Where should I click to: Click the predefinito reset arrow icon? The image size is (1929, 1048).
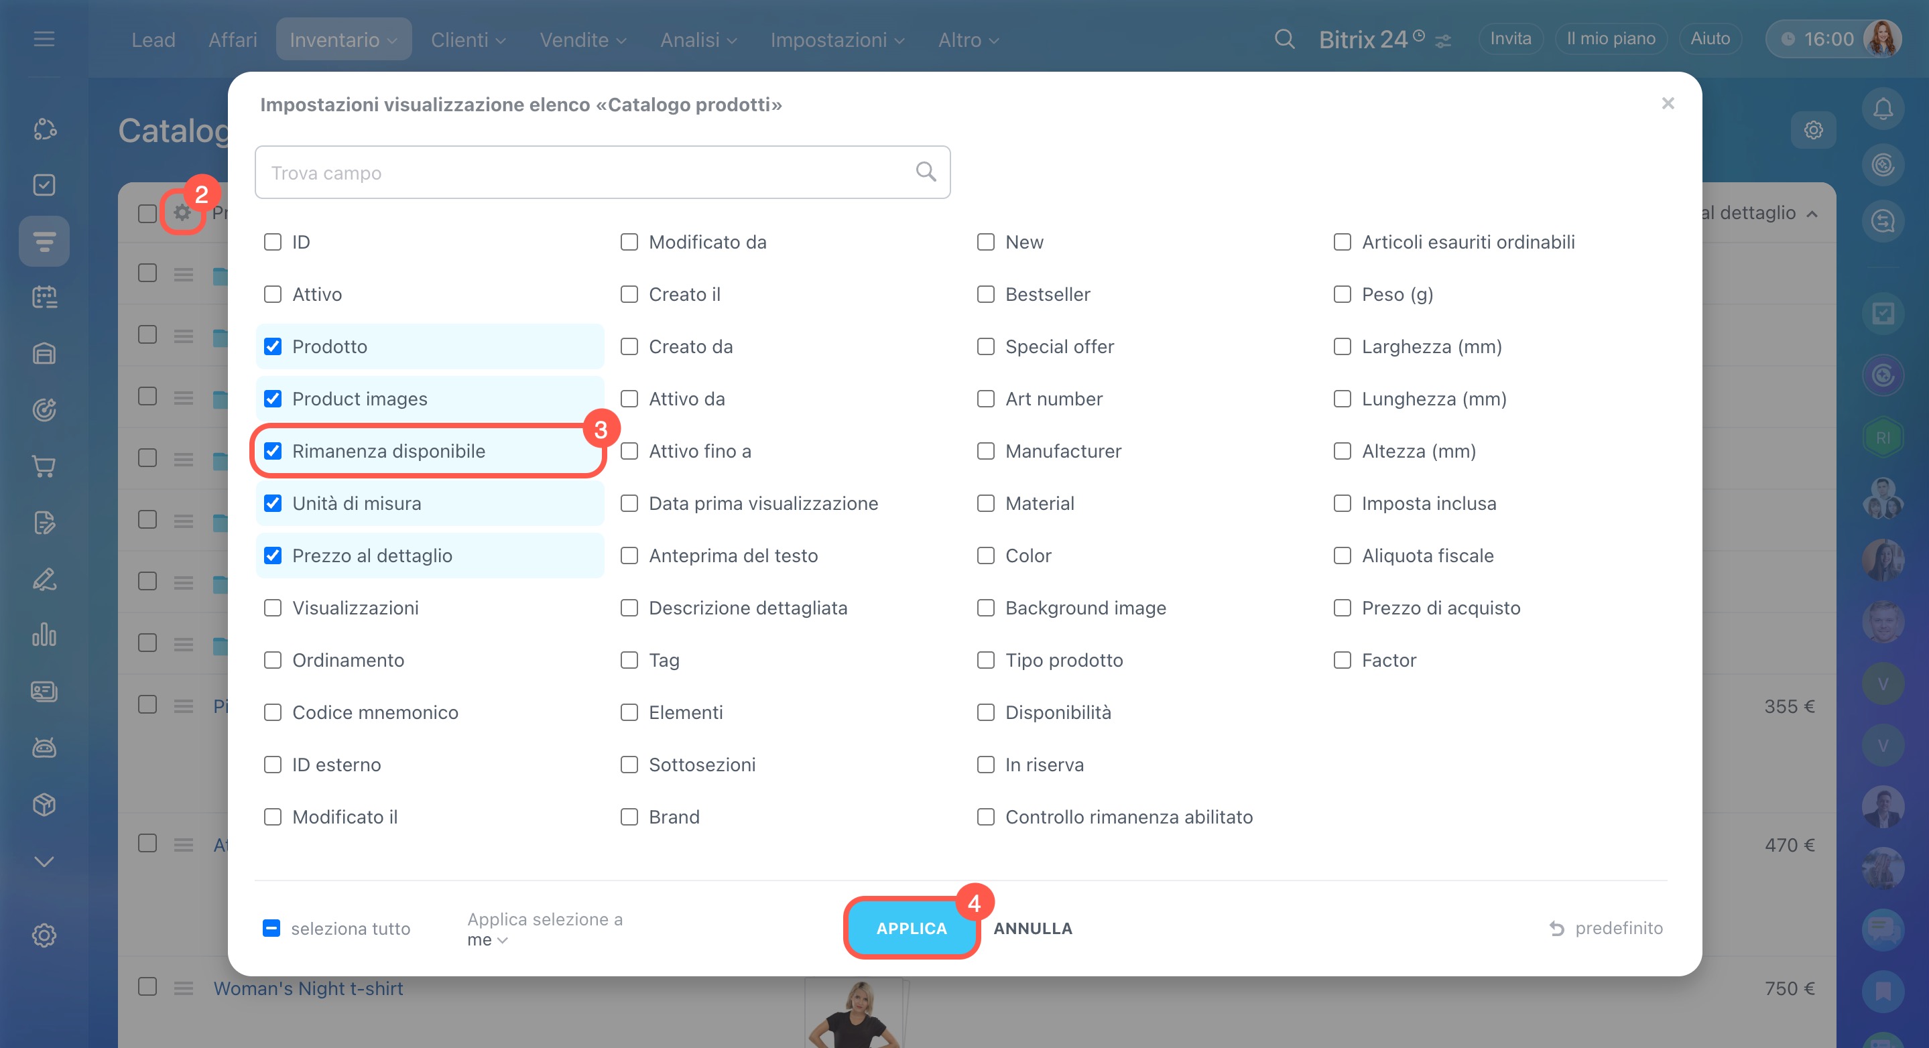tap(1557, 928)
